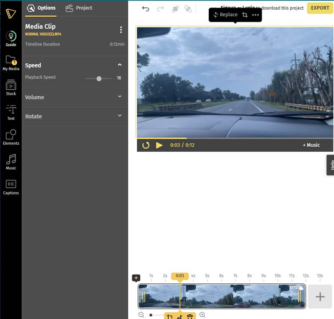Click the undo arrow
334x319 pixels.
click(145, 8)
